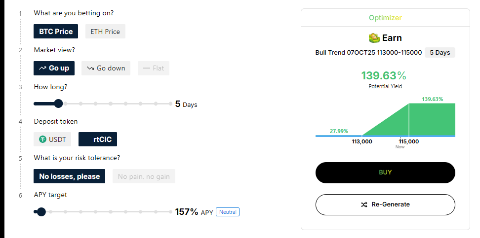Screen dimensions: 480x238
Task: Click the last dot on duration slider
Action: tap(170, 103)
